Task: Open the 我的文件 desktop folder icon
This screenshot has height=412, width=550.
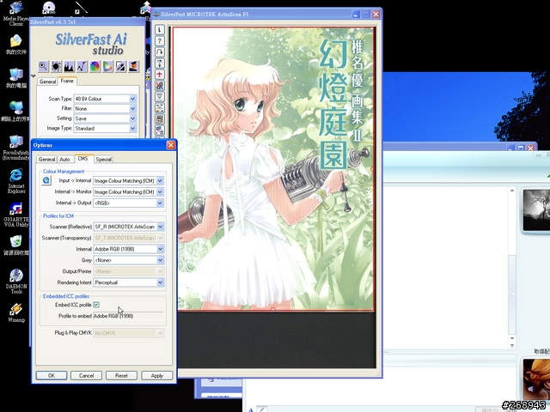Action: tap(15, 45)
